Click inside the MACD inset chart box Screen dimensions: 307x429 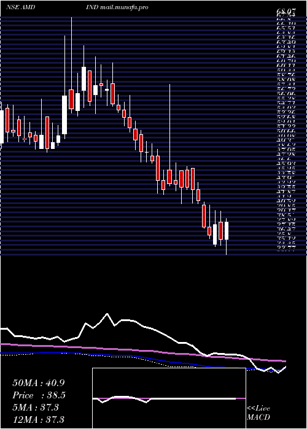tap(169, 398)
